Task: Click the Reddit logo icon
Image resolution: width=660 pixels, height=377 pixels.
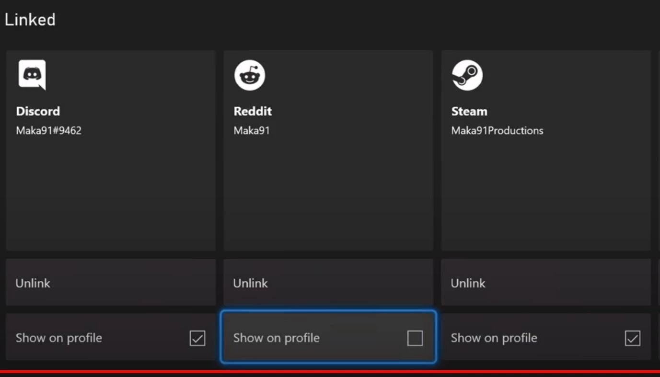Action: tap(250, 75)
